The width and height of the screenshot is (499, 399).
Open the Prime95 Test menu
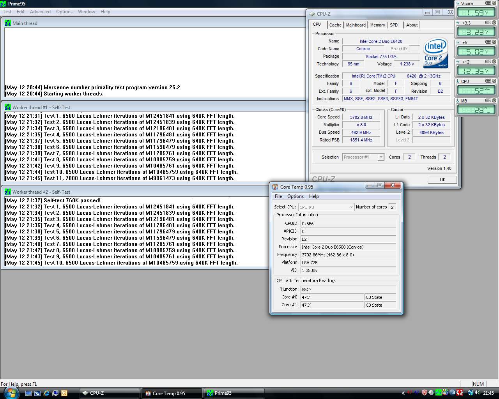coord(7,12)
